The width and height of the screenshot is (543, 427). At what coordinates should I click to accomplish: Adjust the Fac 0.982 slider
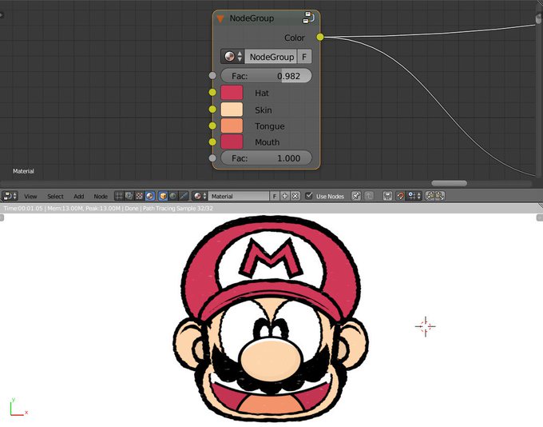[x=266, y=76]
